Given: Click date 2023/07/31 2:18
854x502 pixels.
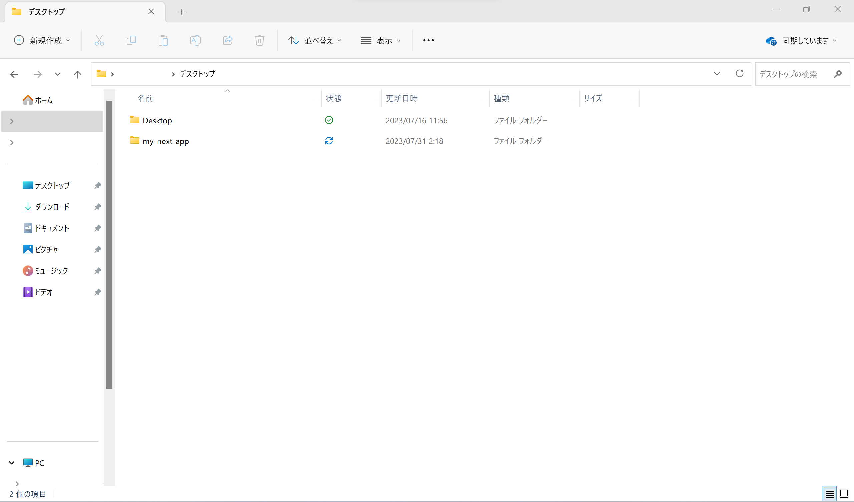Looking at the screenshot, I should pos(414,141).
